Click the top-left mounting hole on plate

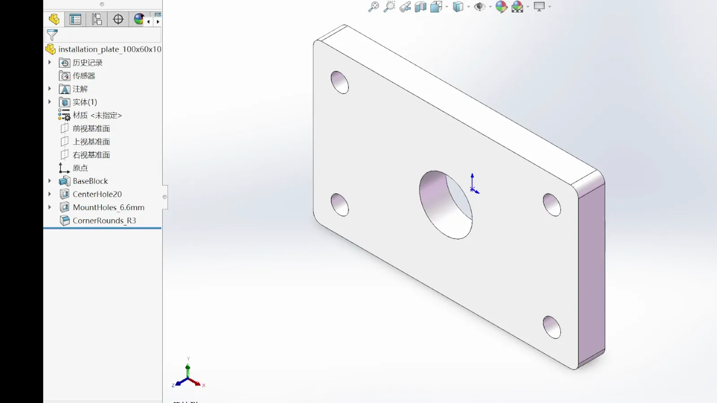(x=340, y=82)
